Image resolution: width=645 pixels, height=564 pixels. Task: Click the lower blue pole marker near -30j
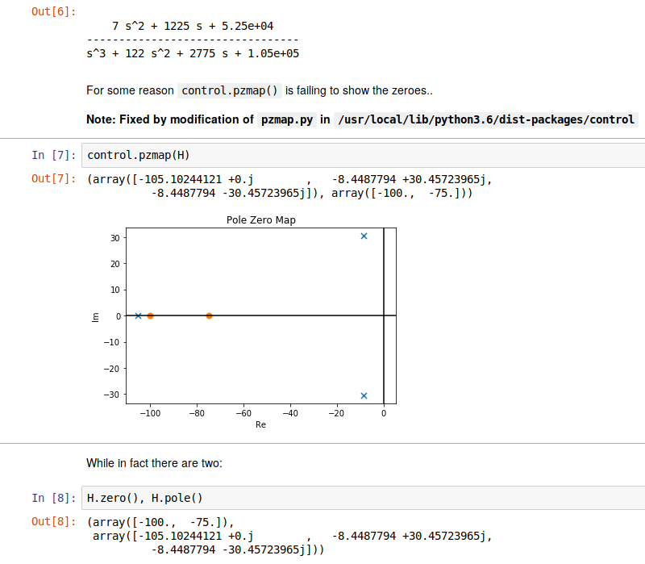pyautogui.click(x=364, y=395)
